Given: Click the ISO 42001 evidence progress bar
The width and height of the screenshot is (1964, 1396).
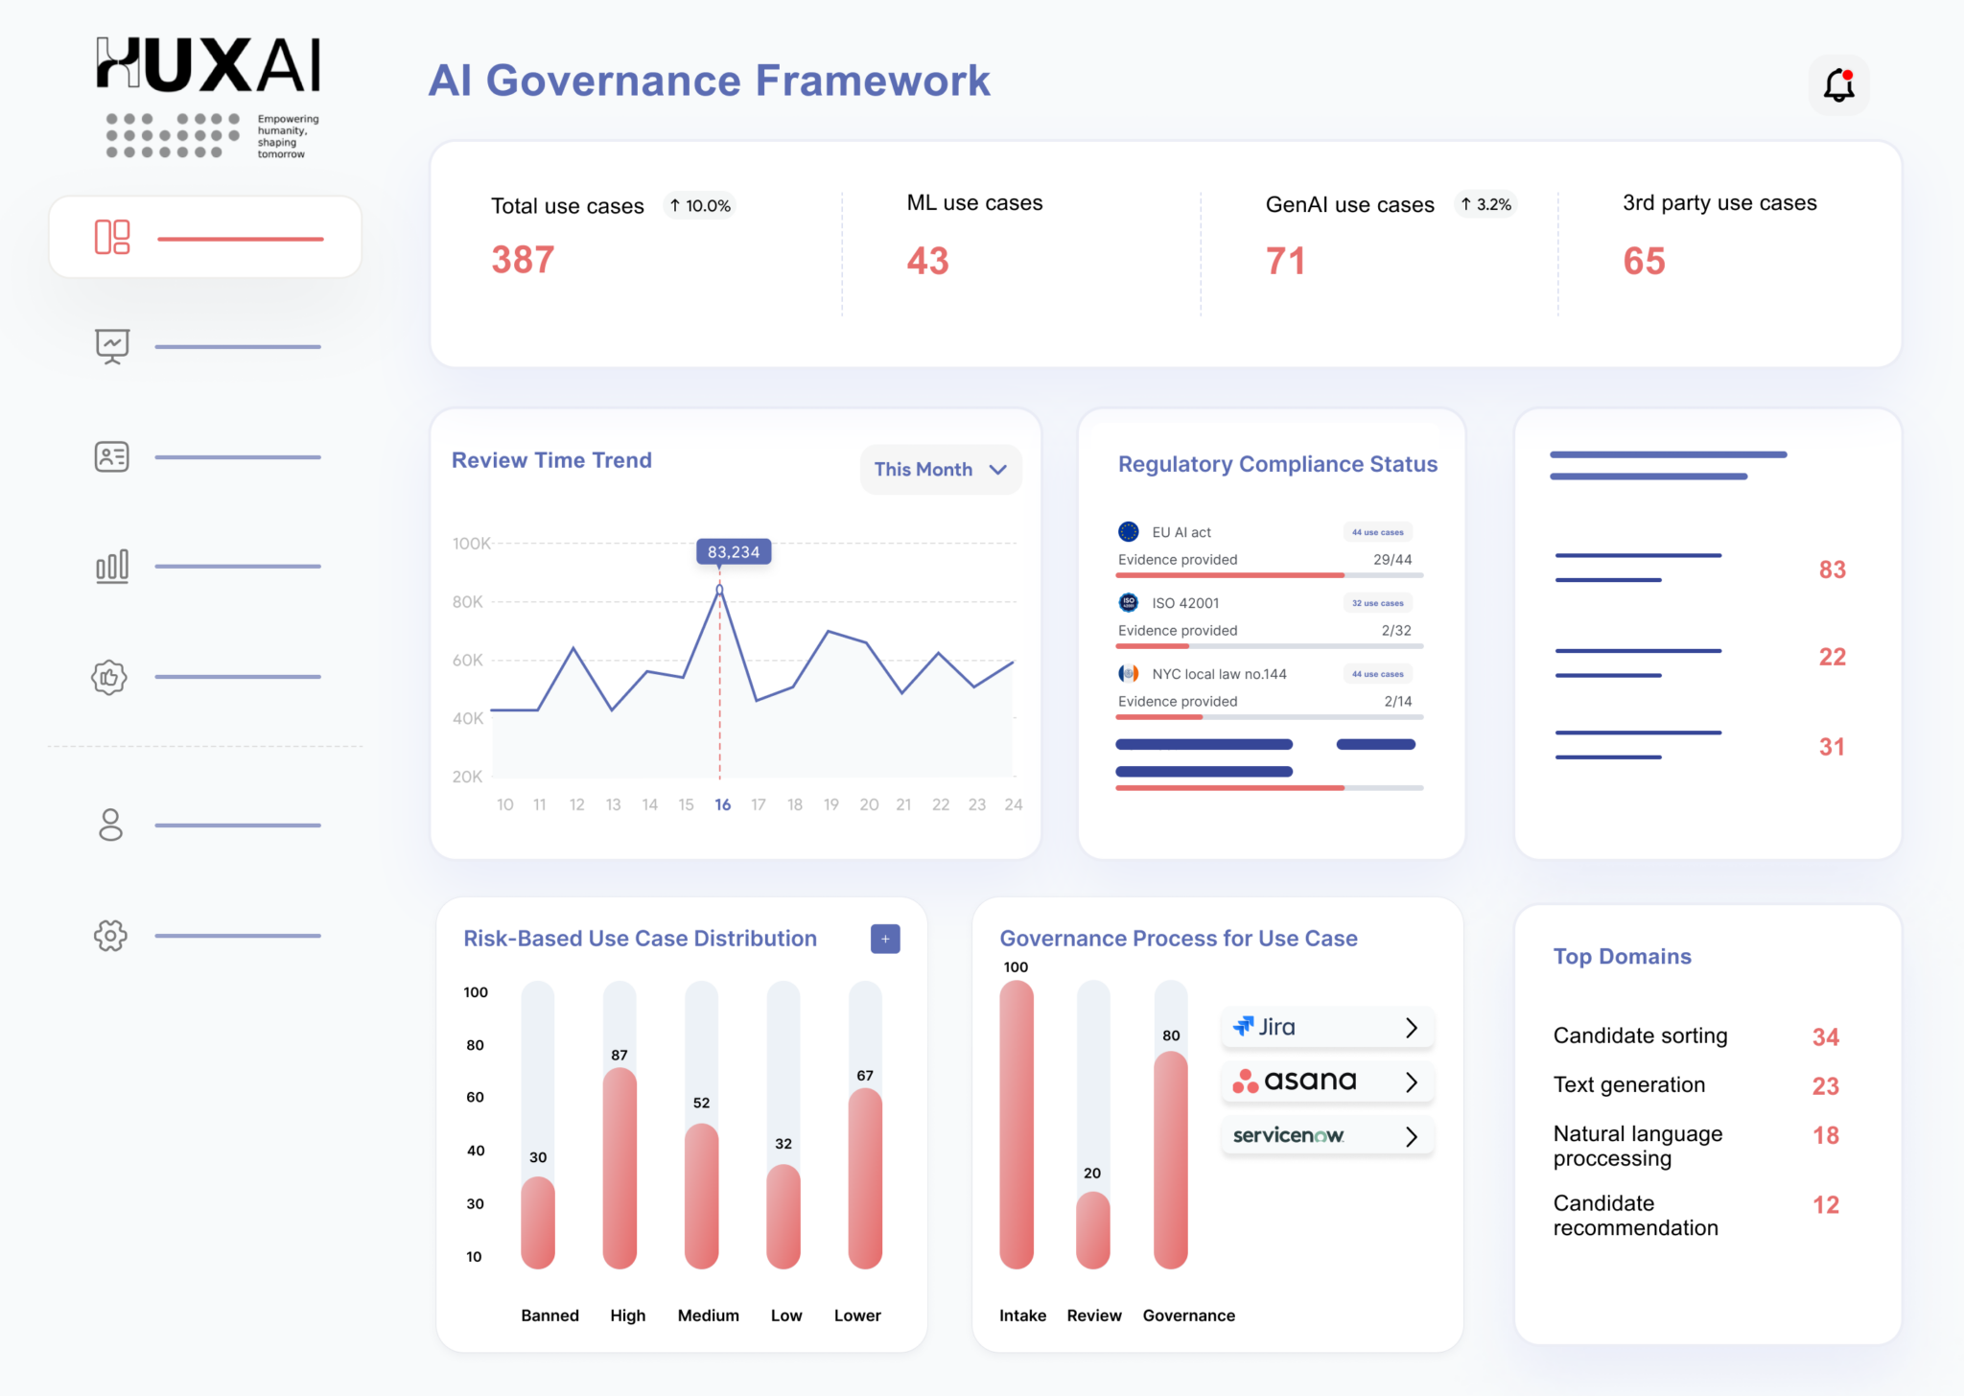Looking at the screenshot, I should click(1270, 645).
